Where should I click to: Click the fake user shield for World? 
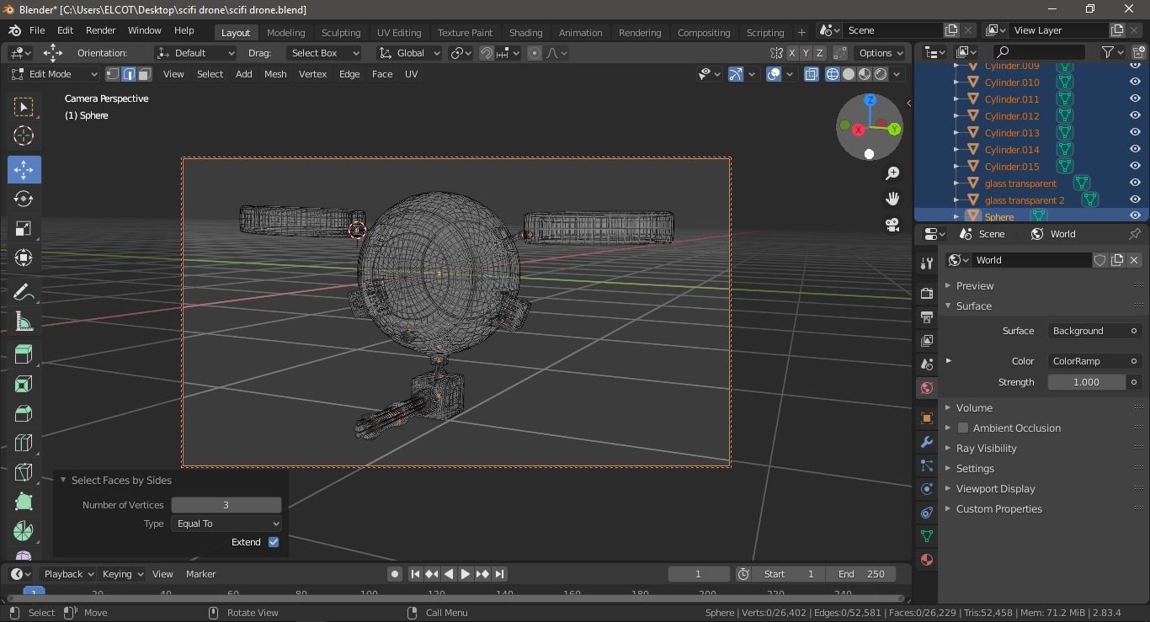[x=1099, y=260]
